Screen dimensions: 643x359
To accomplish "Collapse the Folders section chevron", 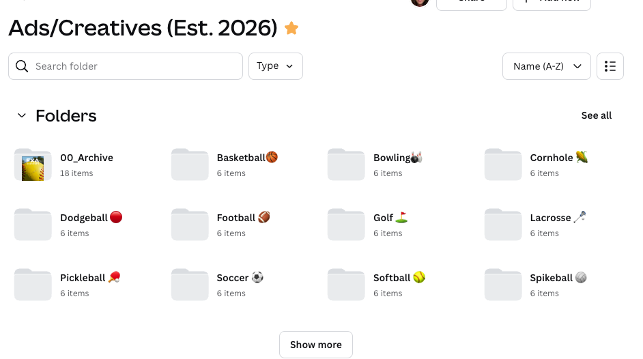I will point(22,116).
